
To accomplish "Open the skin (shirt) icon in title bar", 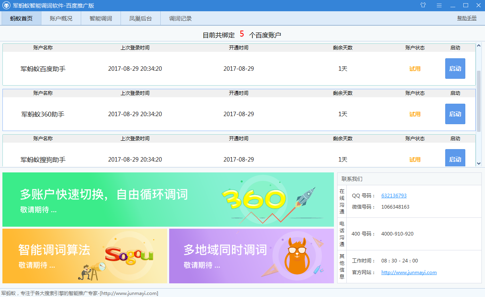I will (x=423, y=5).
